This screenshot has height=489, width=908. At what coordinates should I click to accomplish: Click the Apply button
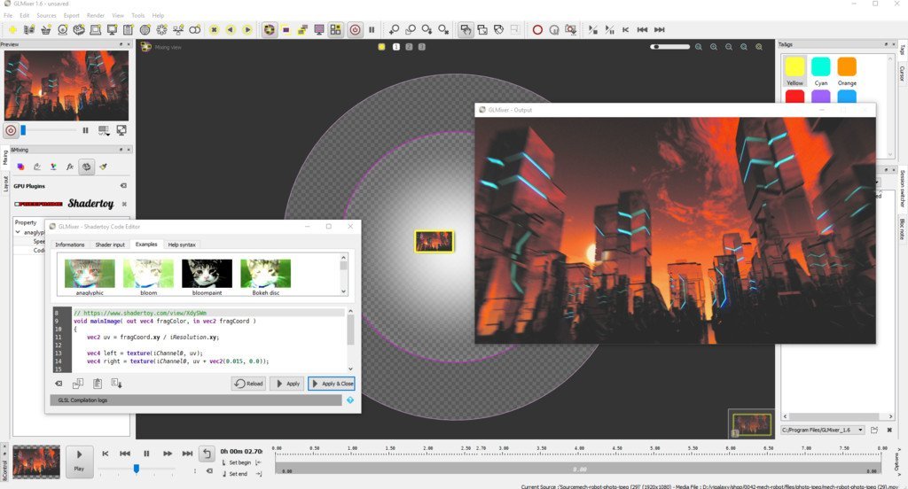click(287, 384)
